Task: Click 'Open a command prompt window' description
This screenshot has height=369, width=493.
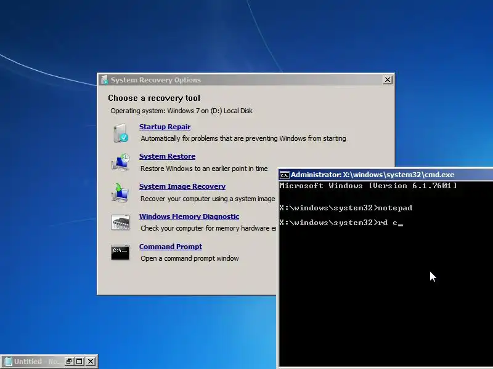Action: pyautogui.click(x=190, y=258)
